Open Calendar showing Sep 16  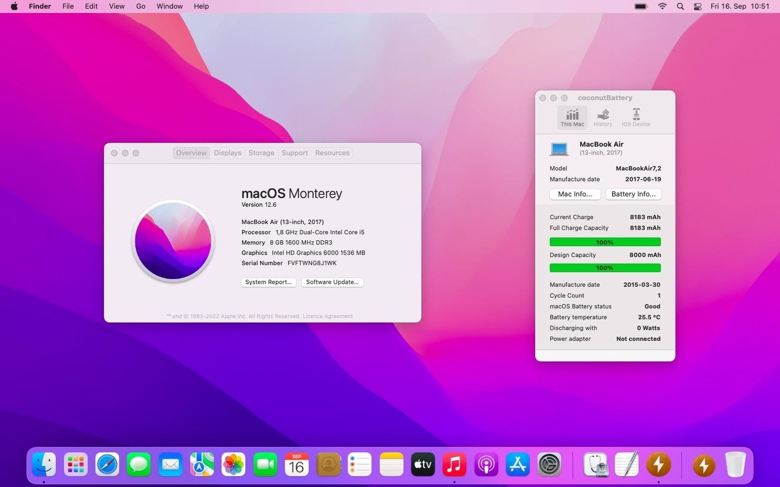point(296,464)
